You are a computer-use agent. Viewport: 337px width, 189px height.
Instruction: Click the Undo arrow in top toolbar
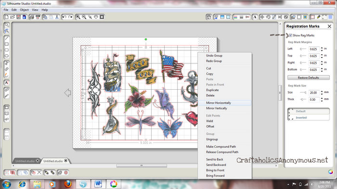(64, 17)
